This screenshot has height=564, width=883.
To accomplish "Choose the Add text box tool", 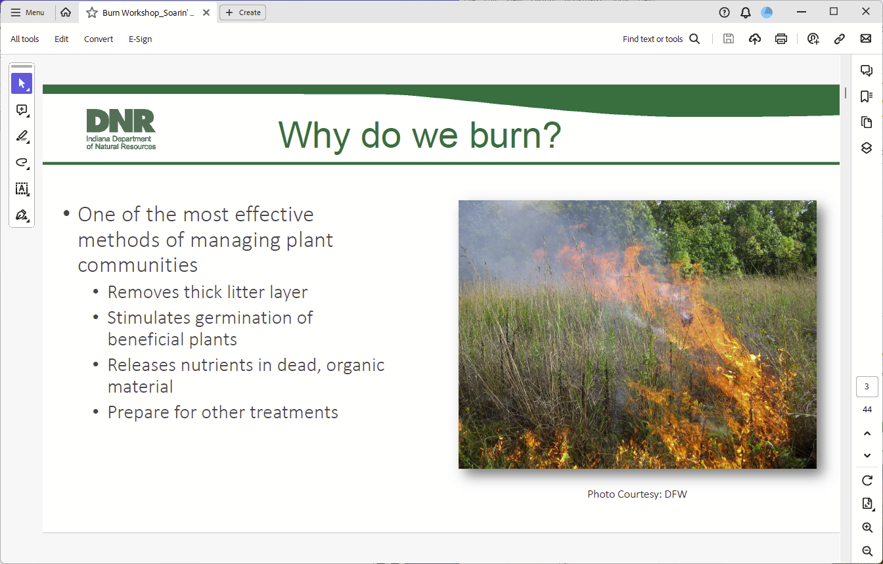I will 22,189.
